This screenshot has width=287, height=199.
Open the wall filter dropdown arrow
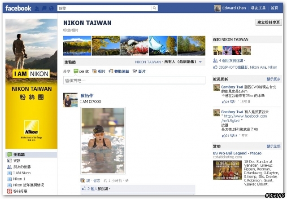(x=200, y=62)
